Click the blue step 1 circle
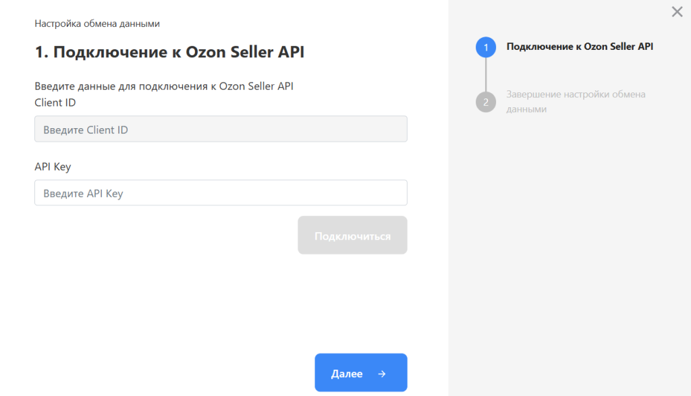 (x=485, y=47)
